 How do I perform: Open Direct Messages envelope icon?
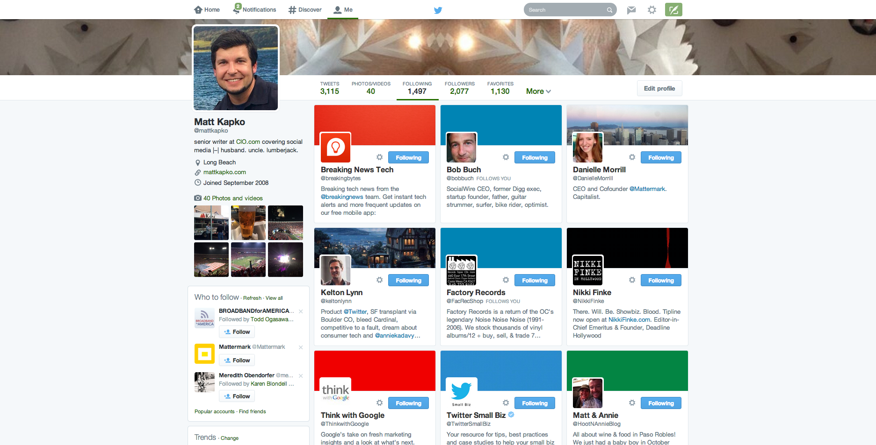(631, 10)
